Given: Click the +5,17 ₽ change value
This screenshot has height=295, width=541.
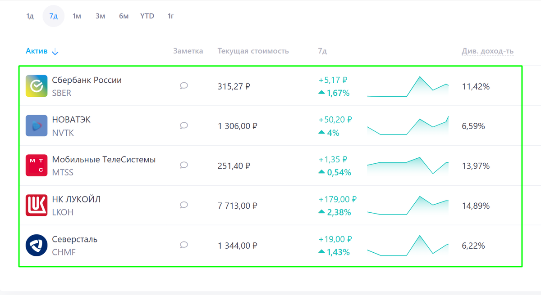Looking at the screenshot, I should [x=333, y=80].
